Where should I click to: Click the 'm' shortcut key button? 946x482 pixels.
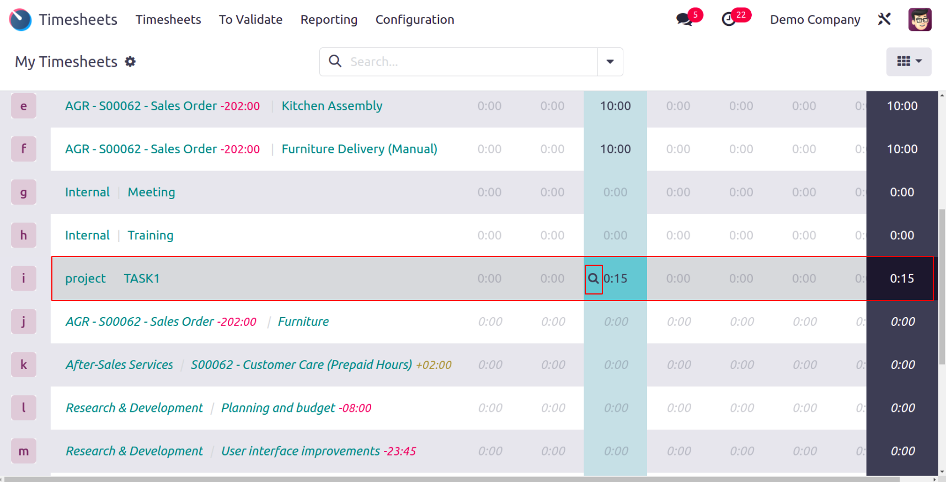tap(24, 451)
